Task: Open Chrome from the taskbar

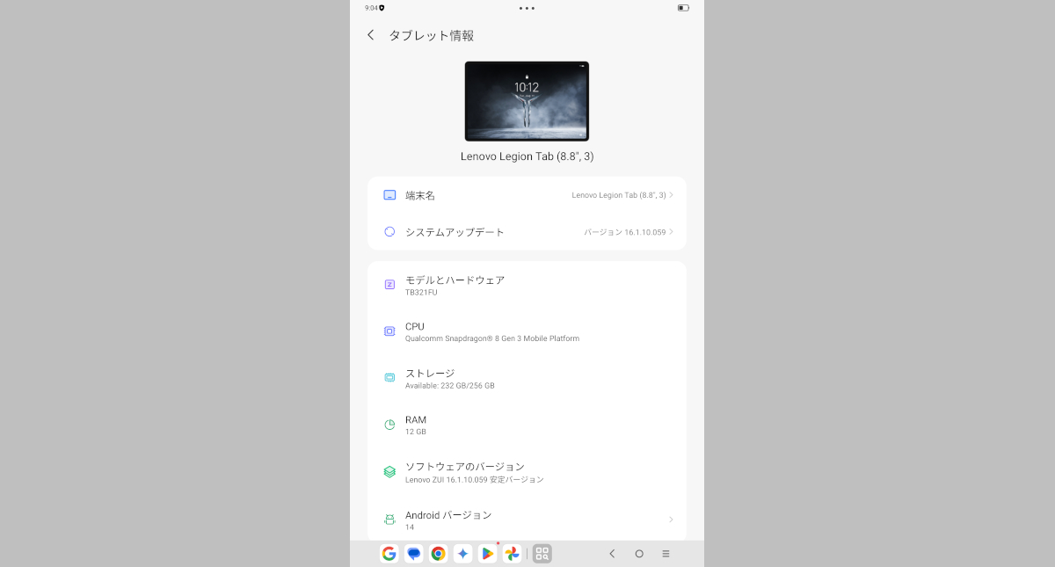Action: [x=438, y=554]
